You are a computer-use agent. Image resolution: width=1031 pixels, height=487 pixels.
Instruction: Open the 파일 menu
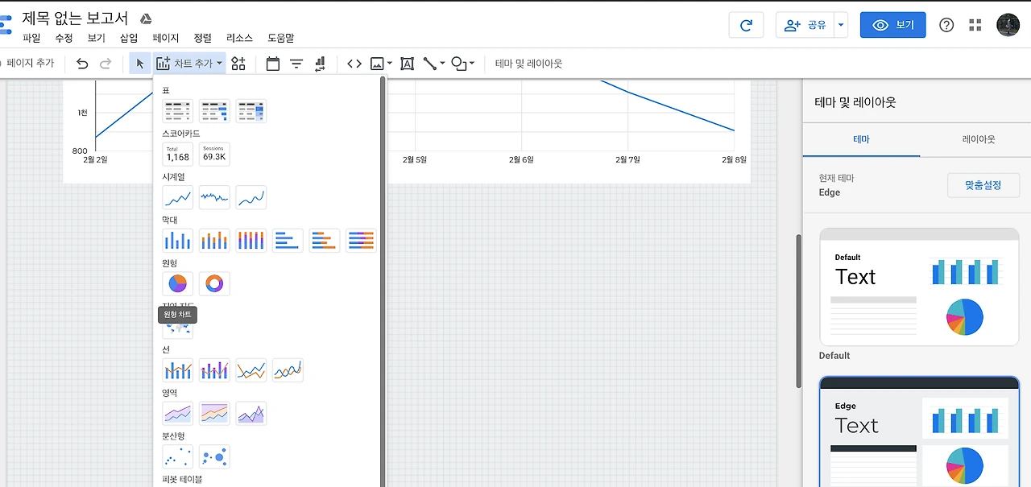point(31,38)
